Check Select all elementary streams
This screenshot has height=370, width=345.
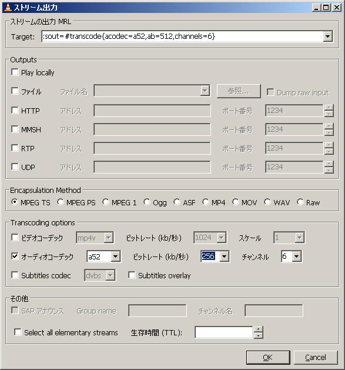(18, 332)
